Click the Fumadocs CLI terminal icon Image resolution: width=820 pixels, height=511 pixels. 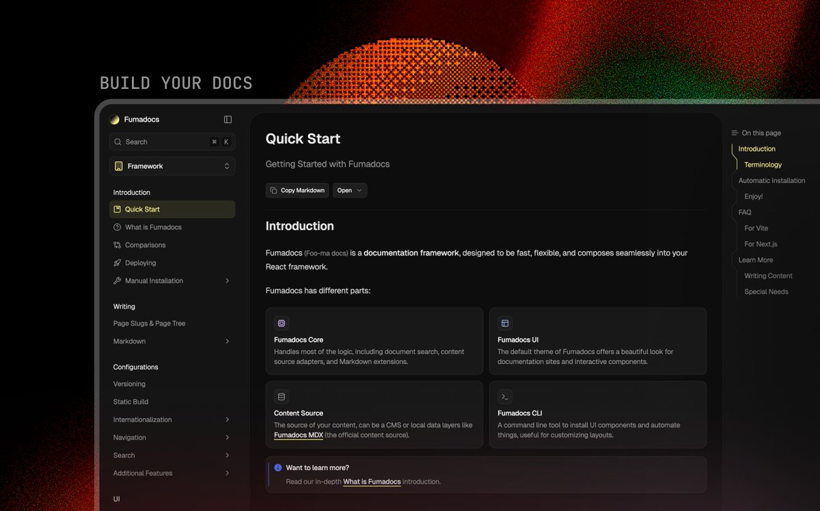(x=505, y=396)
